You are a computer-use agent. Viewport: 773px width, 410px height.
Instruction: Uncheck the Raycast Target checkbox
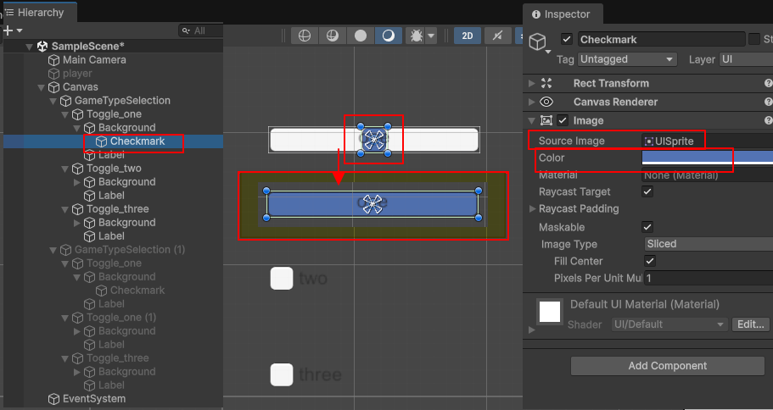click(x=647, y=192)
